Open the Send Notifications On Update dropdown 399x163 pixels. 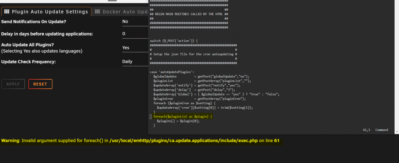pos(135,22)
